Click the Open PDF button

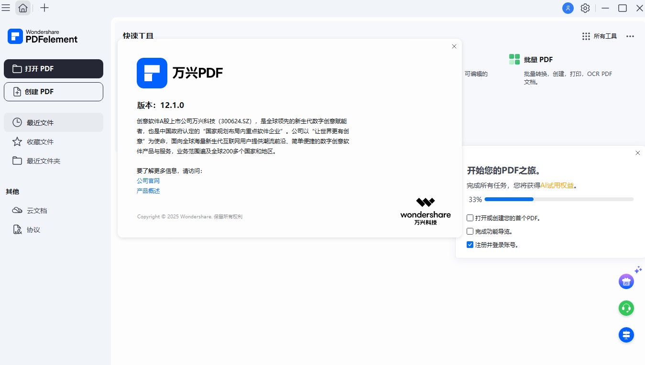click(x=54, y=69)
